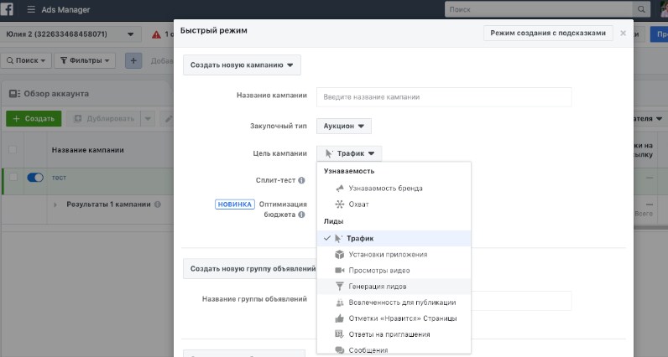The width and height of the screenshot is (668, 357).
Task: Click the Дублировать button
Action: pos(104,119)
